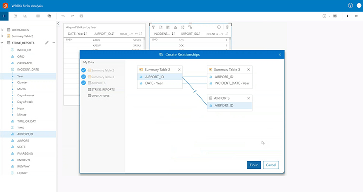Expand the OPERATIONS dataset in data pane

coord(2,30)
